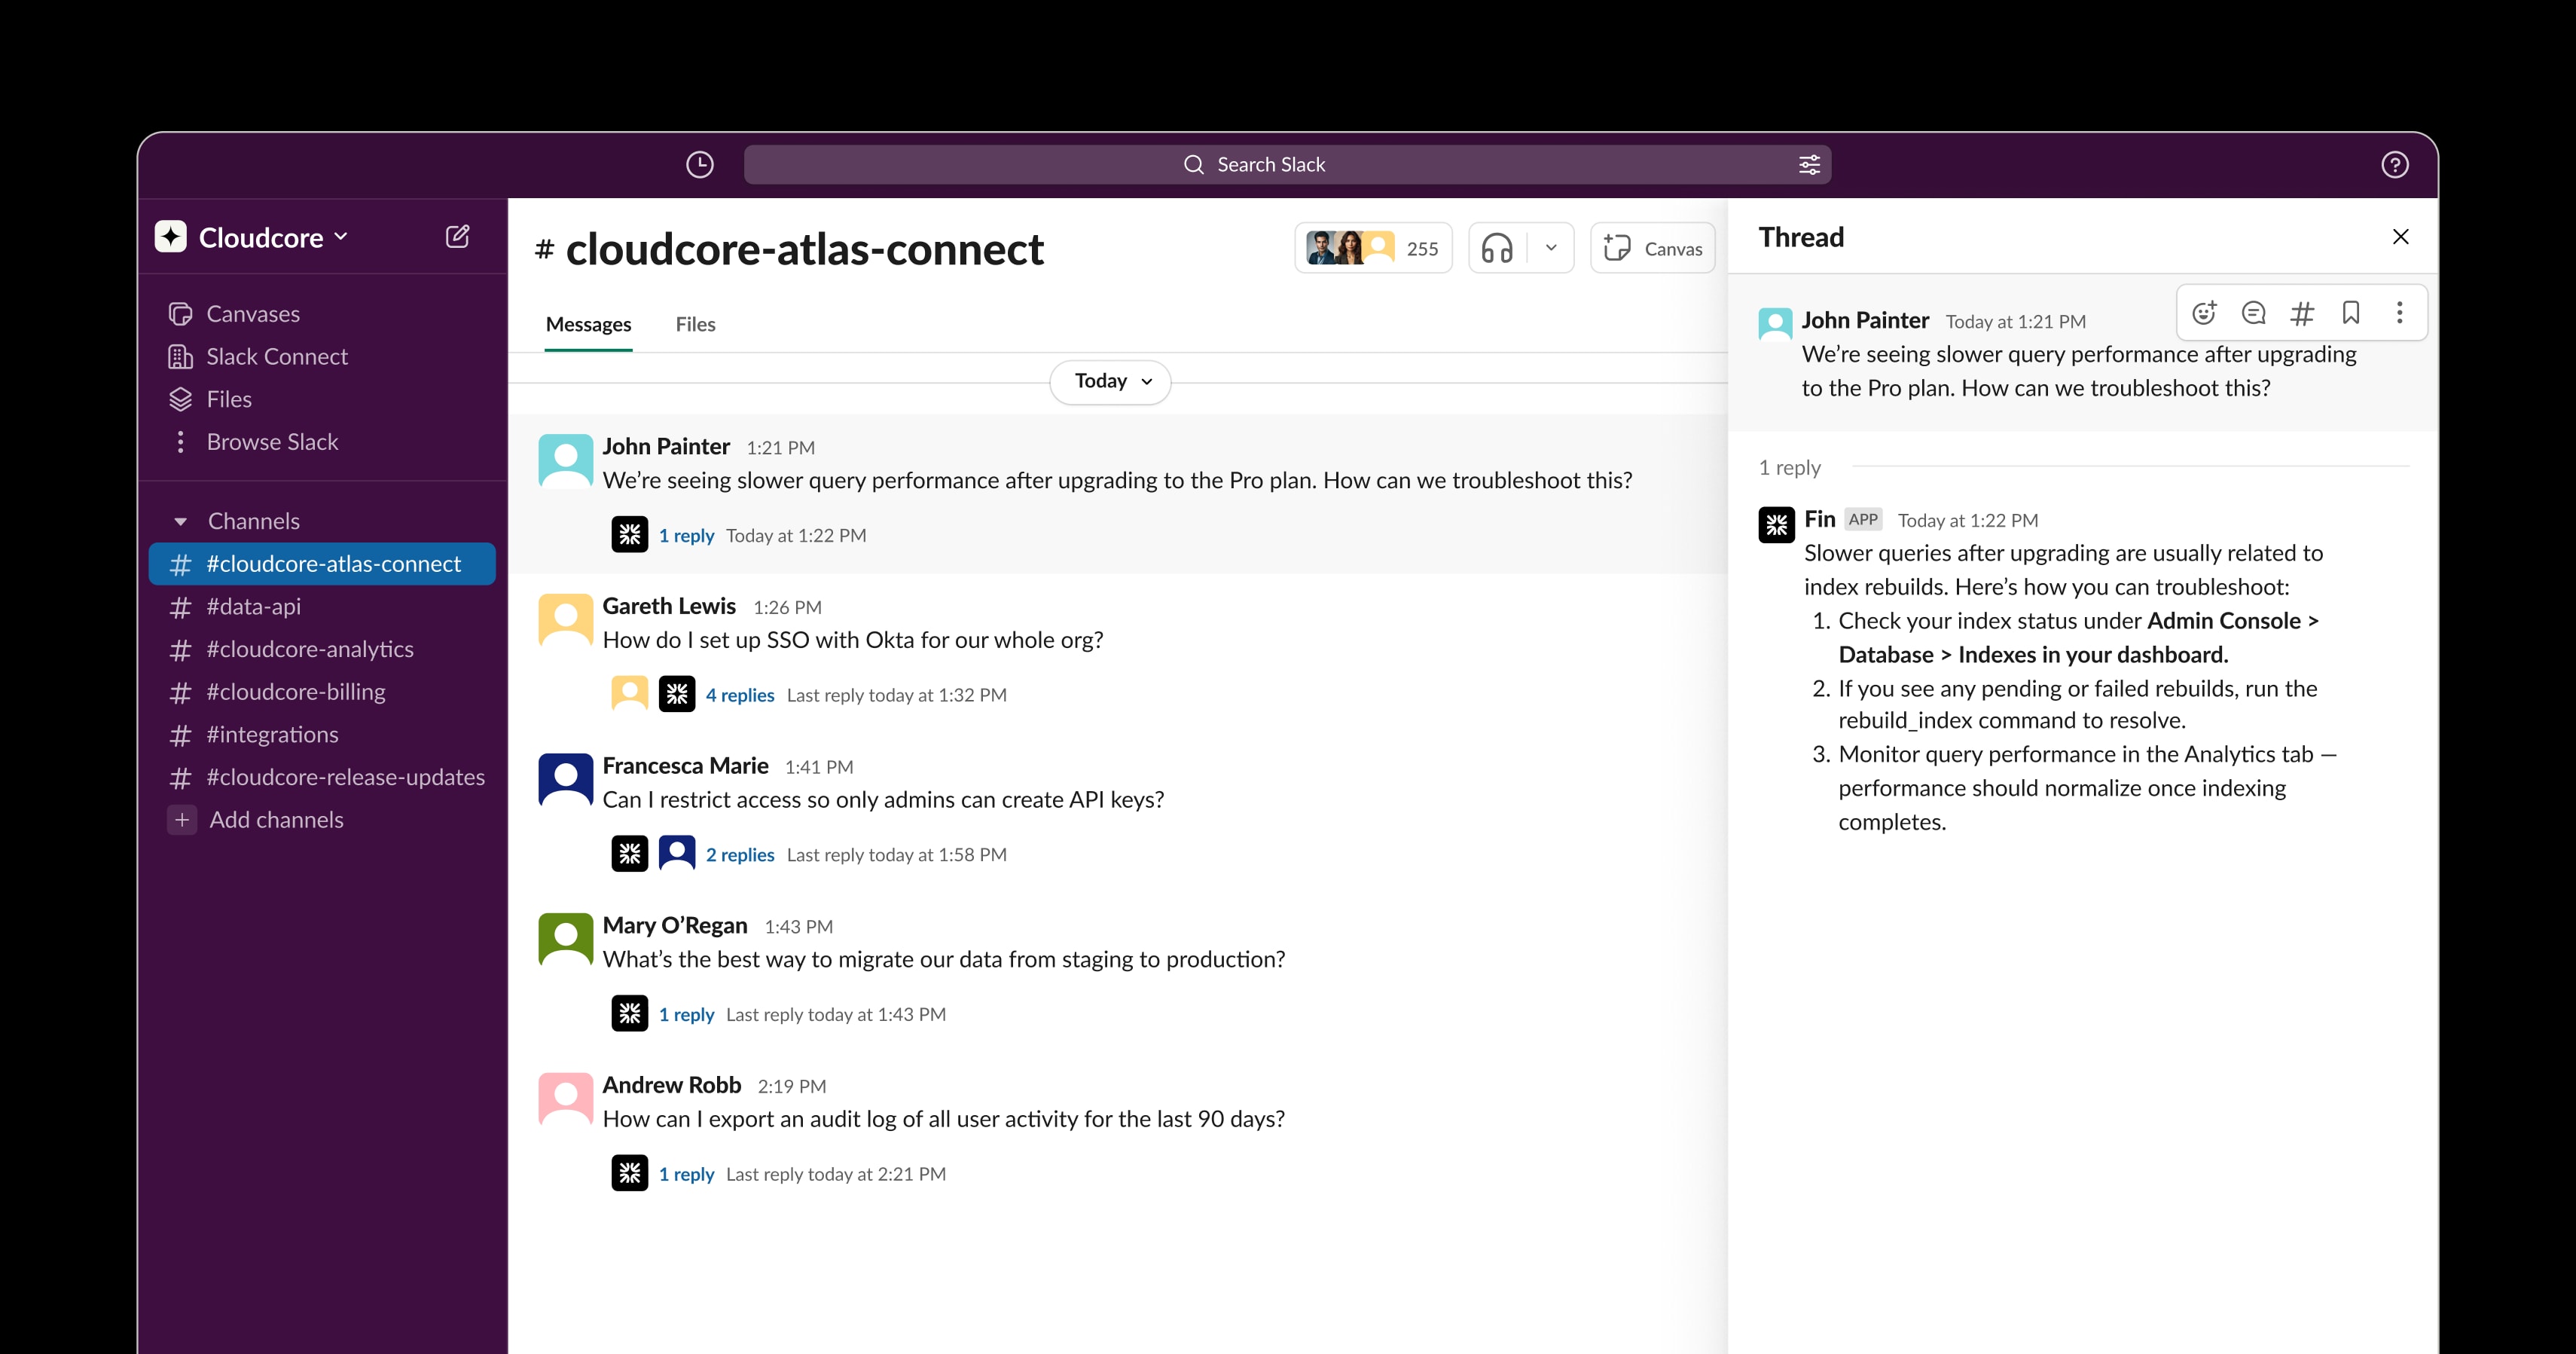The image size is (2576, 1354).
Task: Open the 4 replies under Gareth Lewis's message
Action: tap(740, 694)
